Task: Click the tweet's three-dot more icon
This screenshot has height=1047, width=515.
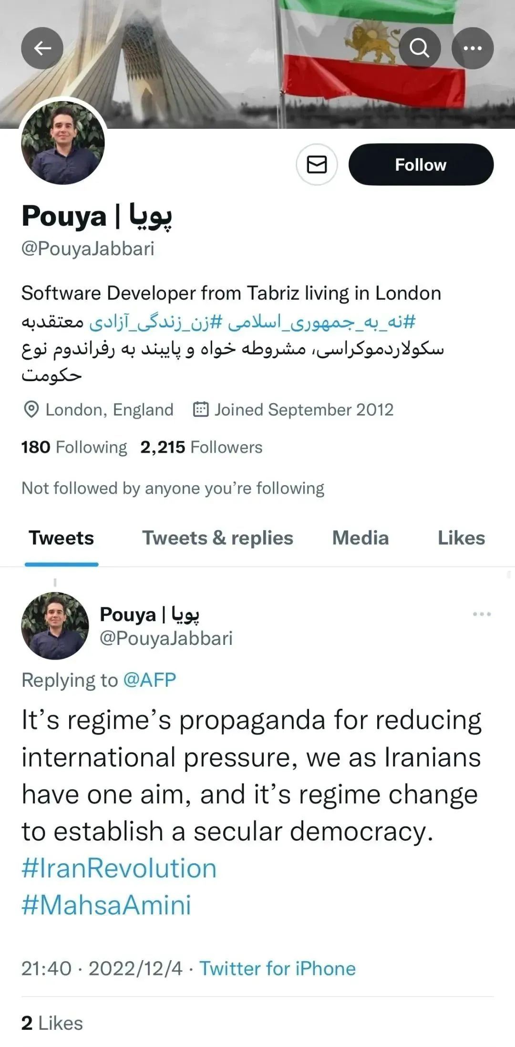Action: click(482, 614)
